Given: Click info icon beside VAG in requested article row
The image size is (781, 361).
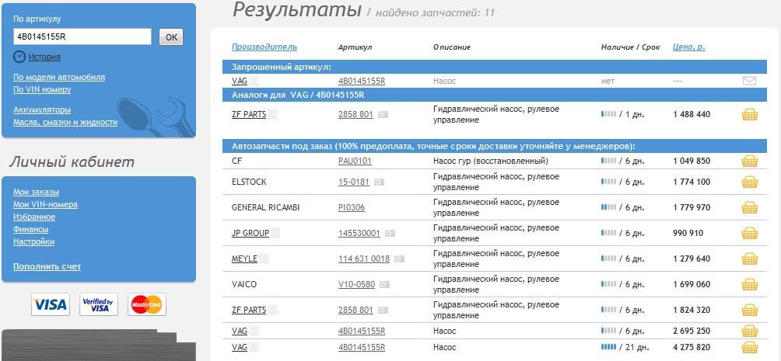Looking at the screenshot, I should (x=254, y=81).
